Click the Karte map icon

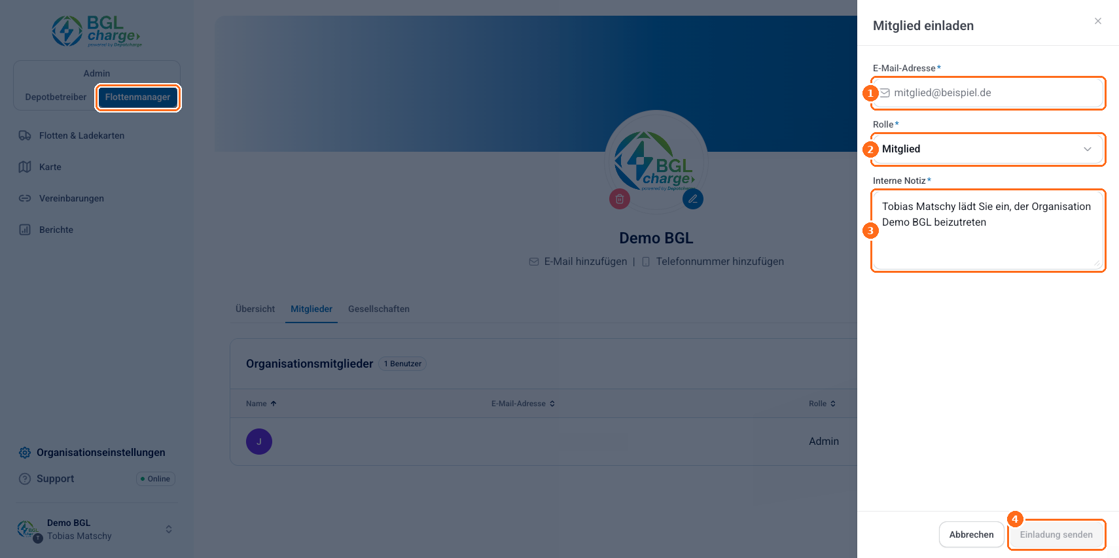tap(25, 167)
